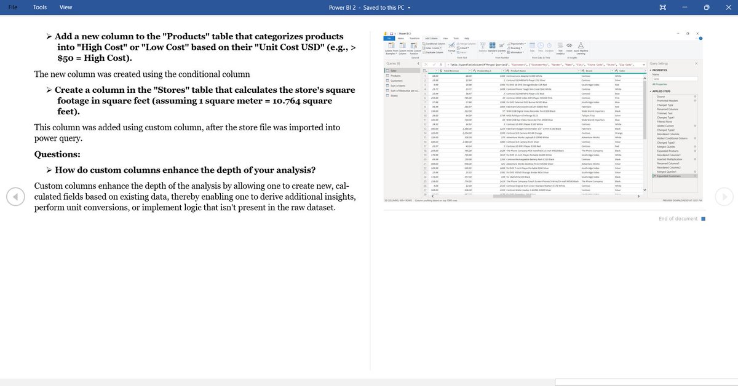Click the All Properties link
The height and width of the screenshot is (386, 738).
(x=660, y=84)
